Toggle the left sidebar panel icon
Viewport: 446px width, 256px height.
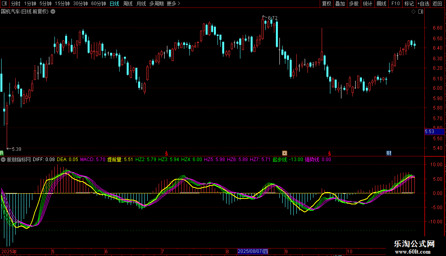[x=4, y=4]
